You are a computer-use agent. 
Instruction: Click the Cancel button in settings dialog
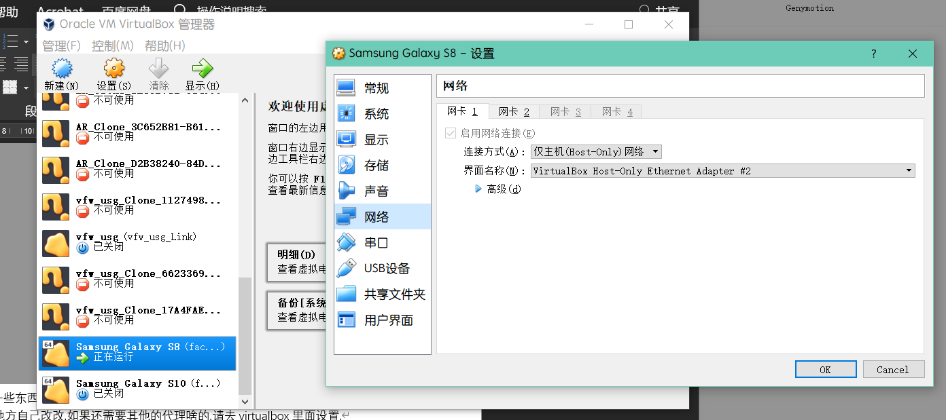893,370
